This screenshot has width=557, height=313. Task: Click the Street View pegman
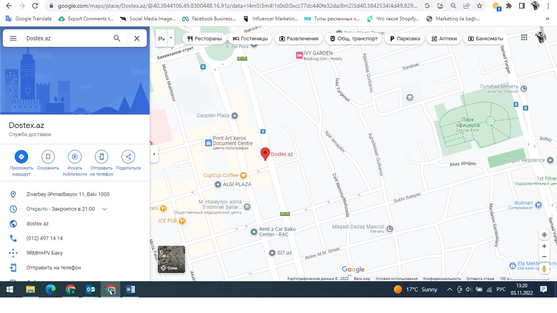[544, 269]
